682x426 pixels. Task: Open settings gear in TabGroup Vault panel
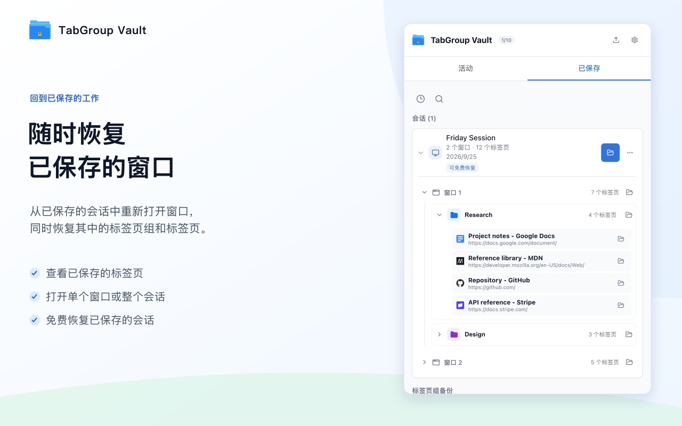click(x=635, y=40)
